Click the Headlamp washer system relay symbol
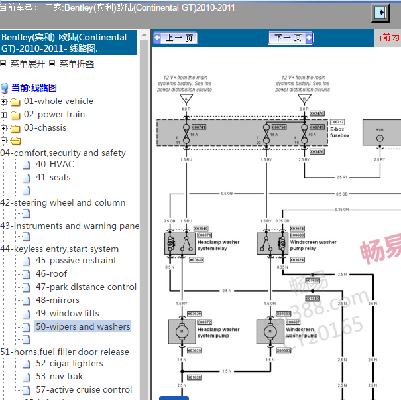401x400 pixels. (x=180, y=243)
